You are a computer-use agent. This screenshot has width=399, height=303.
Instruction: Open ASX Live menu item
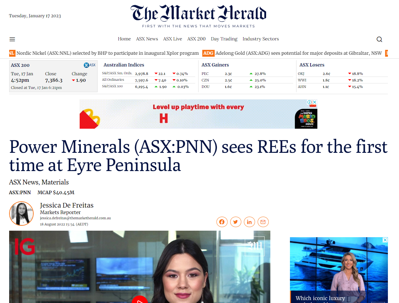tap(173, 39)
